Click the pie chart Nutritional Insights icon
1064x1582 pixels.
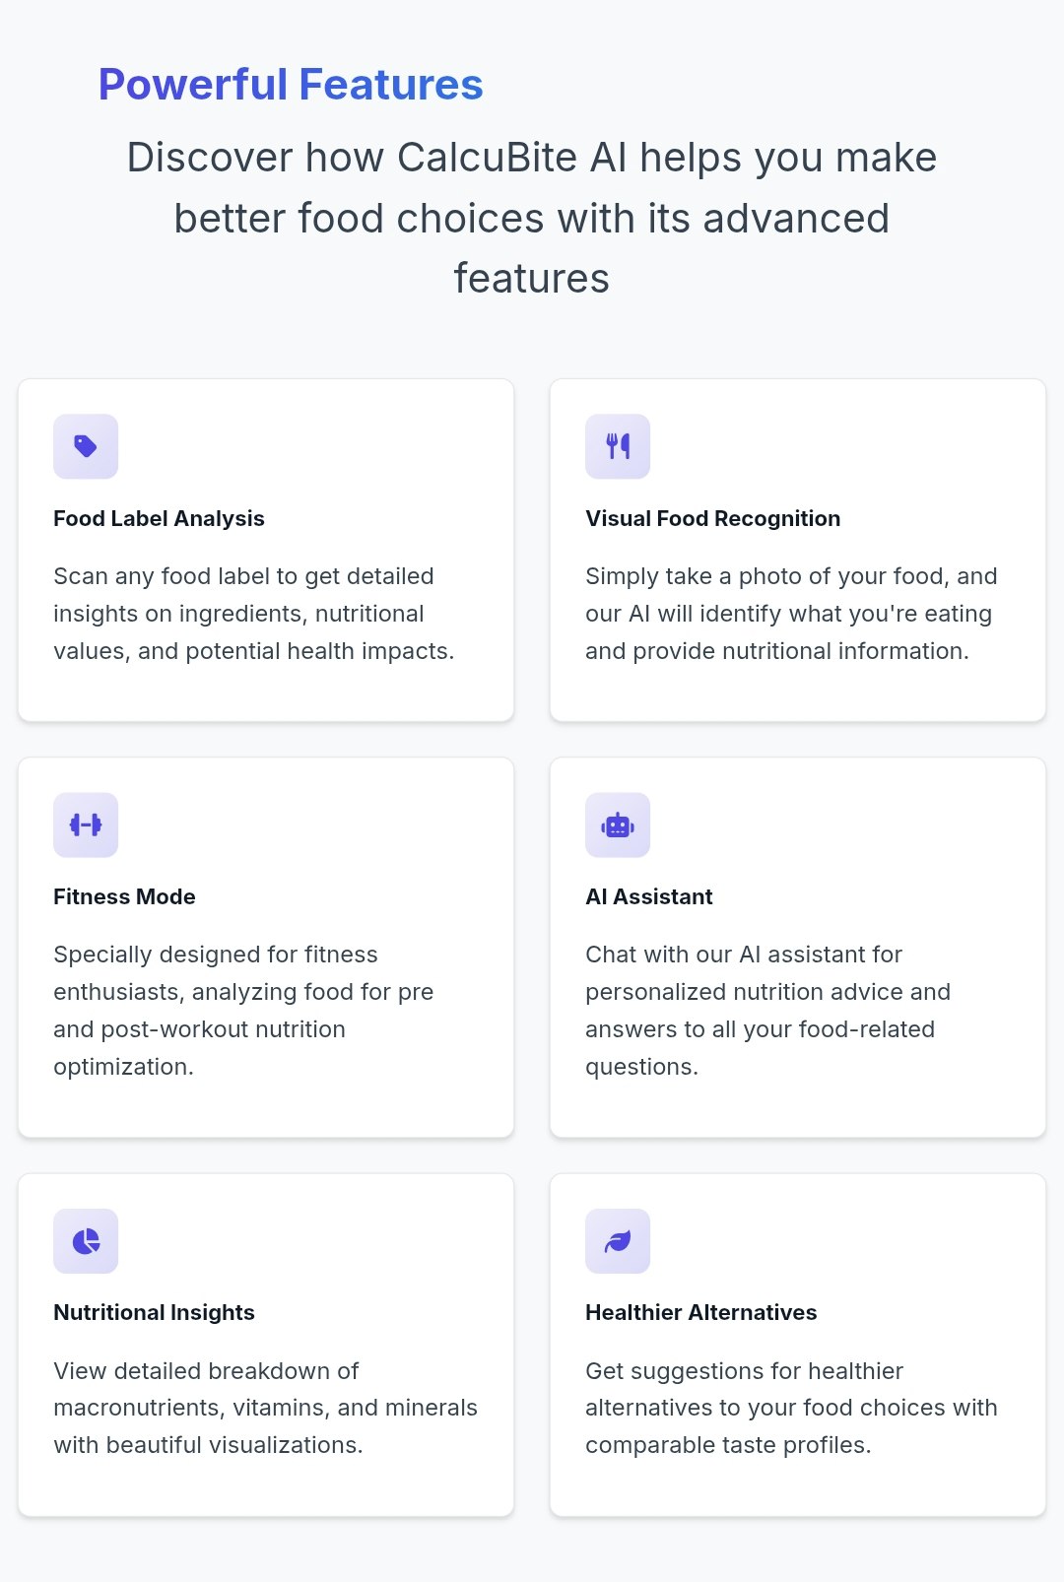pyautogui.click(x=86, y=1241)
